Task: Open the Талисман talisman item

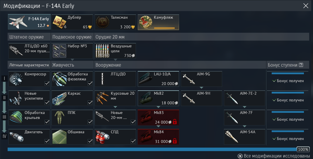Action: pyautogui.click(x=115, y=22)
